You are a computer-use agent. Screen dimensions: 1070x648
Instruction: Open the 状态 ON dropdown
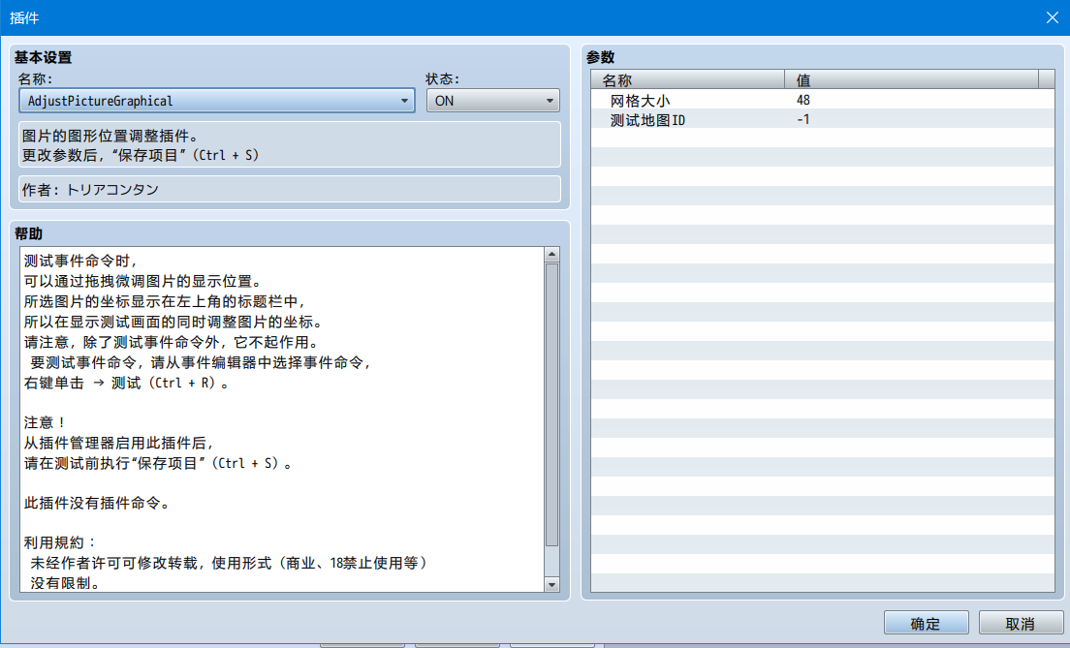[x=492, y=101]
